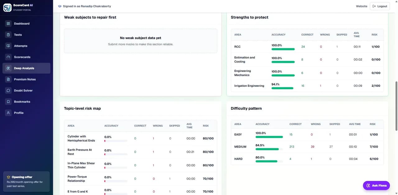The width and height of the screenshot is (398, 195).
Task: Open Doubt Solver from the sidebar
Action: [26, 91]
